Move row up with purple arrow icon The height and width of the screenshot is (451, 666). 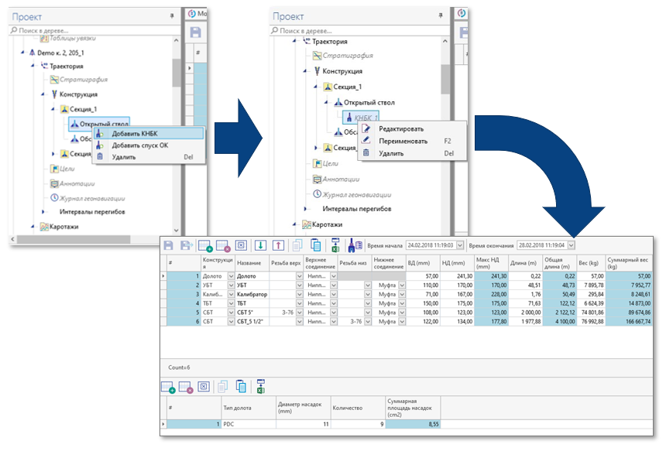278,245
